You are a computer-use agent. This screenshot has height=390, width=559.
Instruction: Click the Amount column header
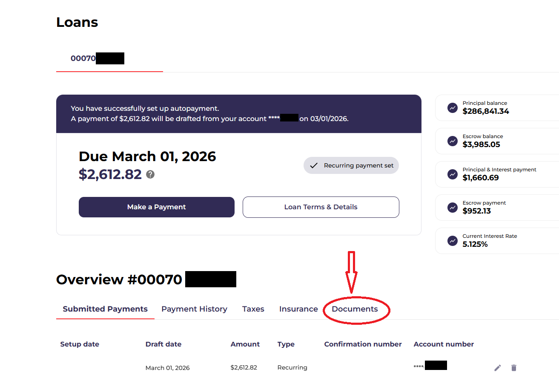tap(245, 344)
